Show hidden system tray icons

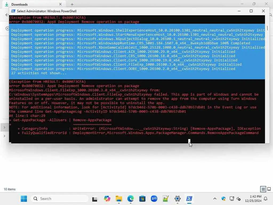click(x=215, y=199)
